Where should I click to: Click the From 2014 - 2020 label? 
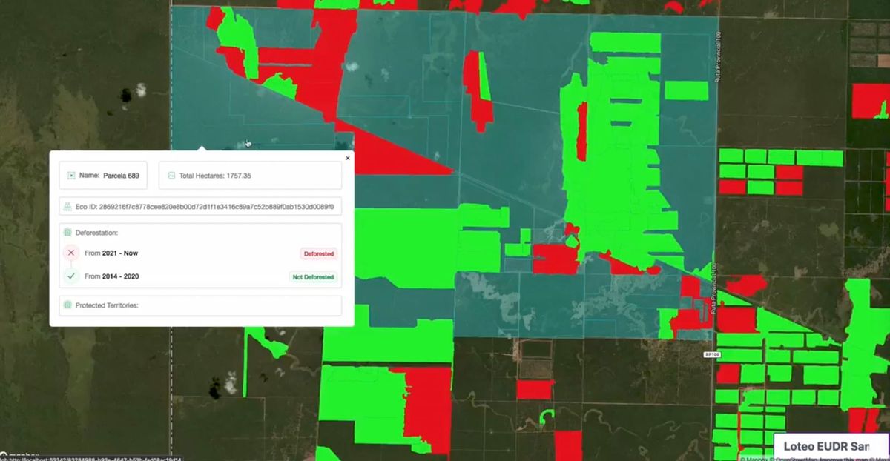112,276
